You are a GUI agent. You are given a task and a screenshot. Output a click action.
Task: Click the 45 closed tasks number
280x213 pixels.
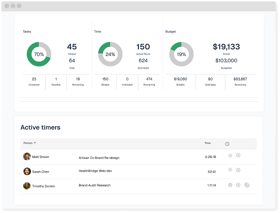coord(72,47)
